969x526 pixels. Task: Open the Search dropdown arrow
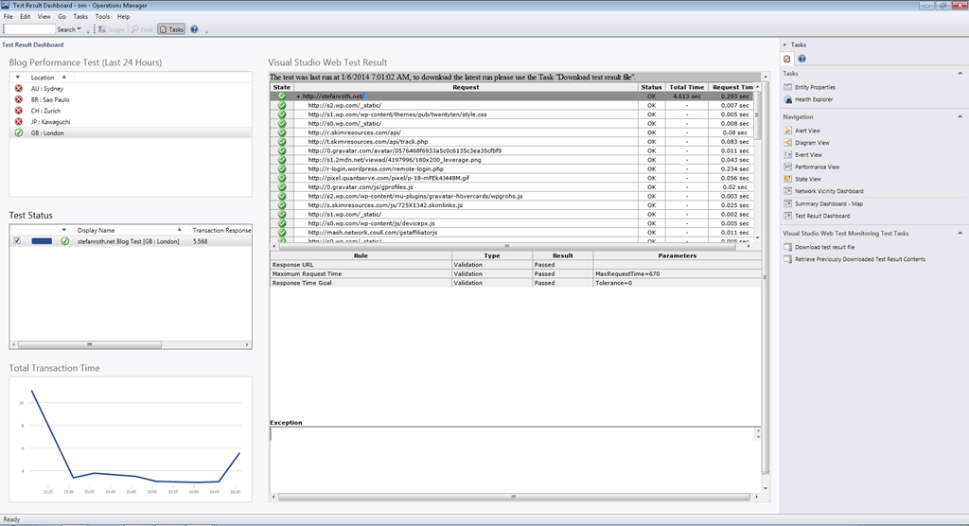coord(79,29)
